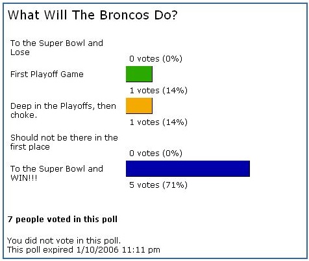Select the To the Super Bowl and Lose option
The width and height of the screenshot is (309, 261).
(56, 48)
